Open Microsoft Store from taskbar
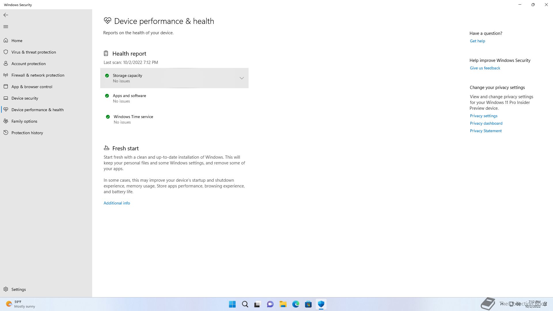 tap(308, 304)
